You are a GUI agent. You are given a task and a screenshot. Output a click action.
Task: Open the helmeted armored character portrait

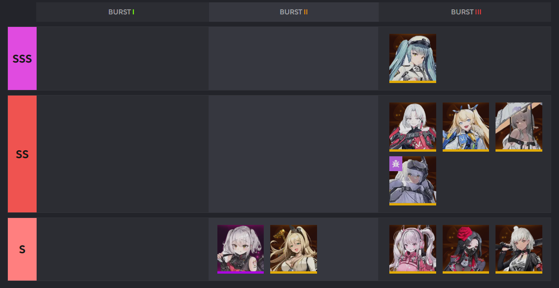(413, 181)
